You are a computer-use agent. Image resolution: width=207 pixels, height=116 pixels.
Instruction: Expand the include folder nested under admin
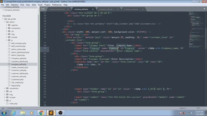6,37
